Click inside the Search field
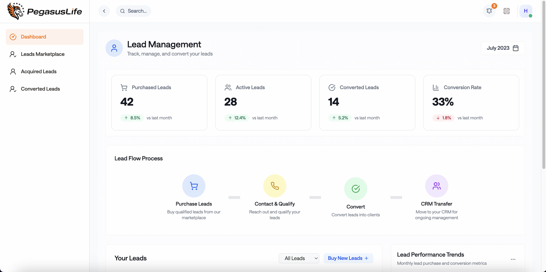Image resolution: width=546 pixels, height=272 pixels. tap(136, 11)
